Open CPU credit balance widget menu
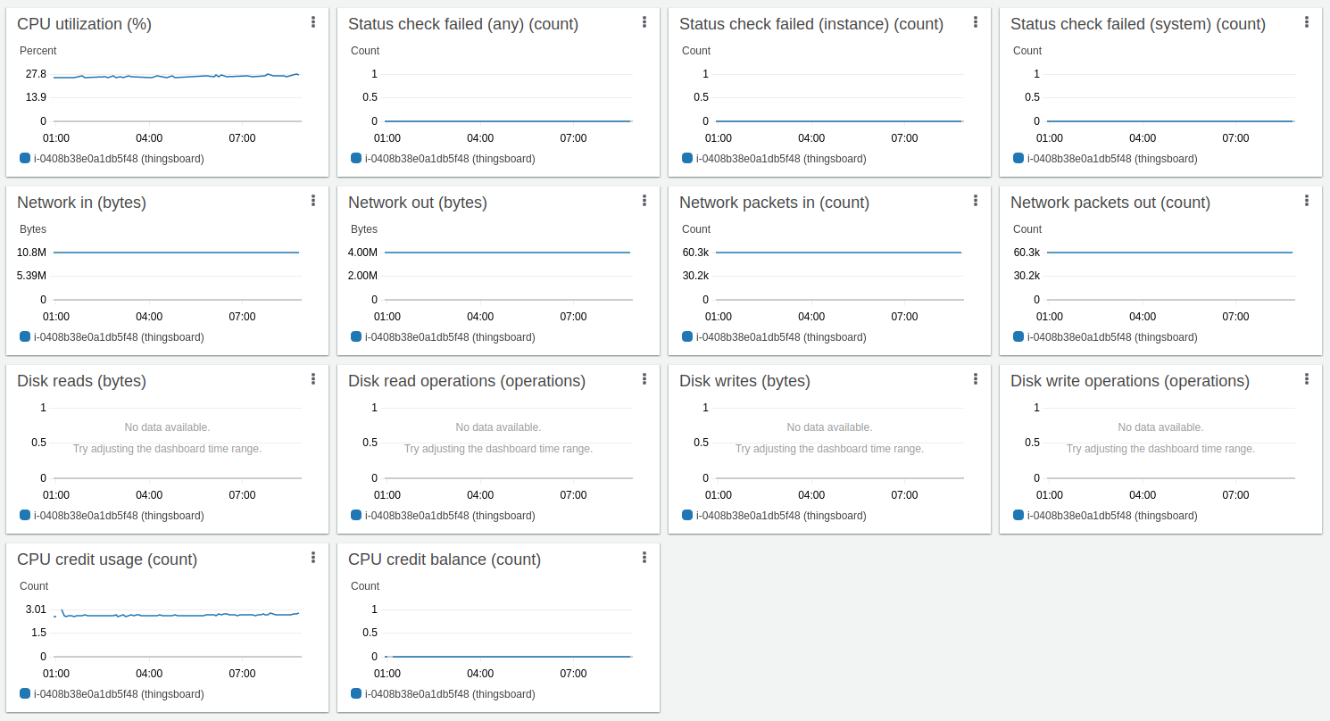Viewport: 1330px width, 721px height. pos(644,558)
